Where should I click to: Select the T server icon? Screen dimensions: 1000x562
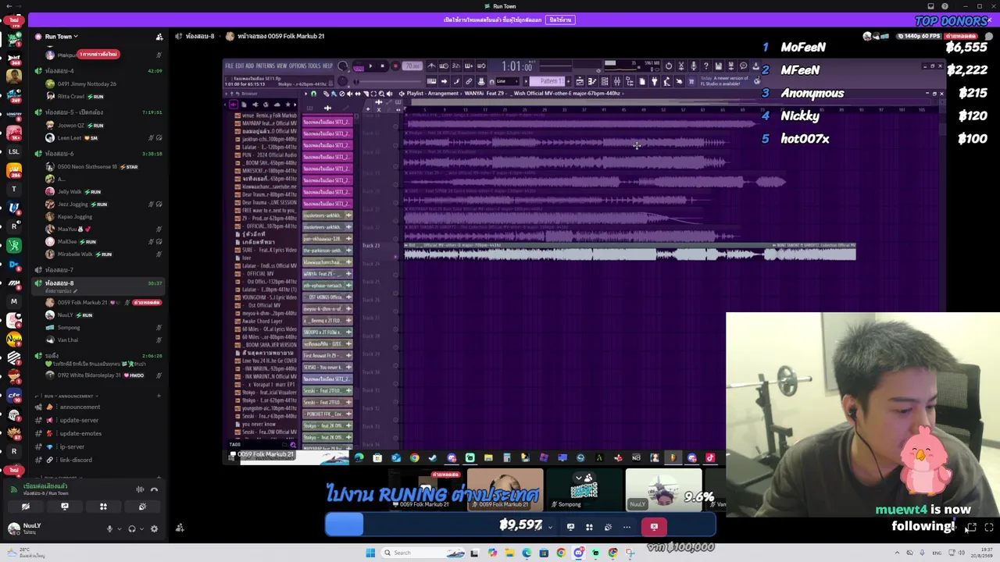(x=13, y=189)
